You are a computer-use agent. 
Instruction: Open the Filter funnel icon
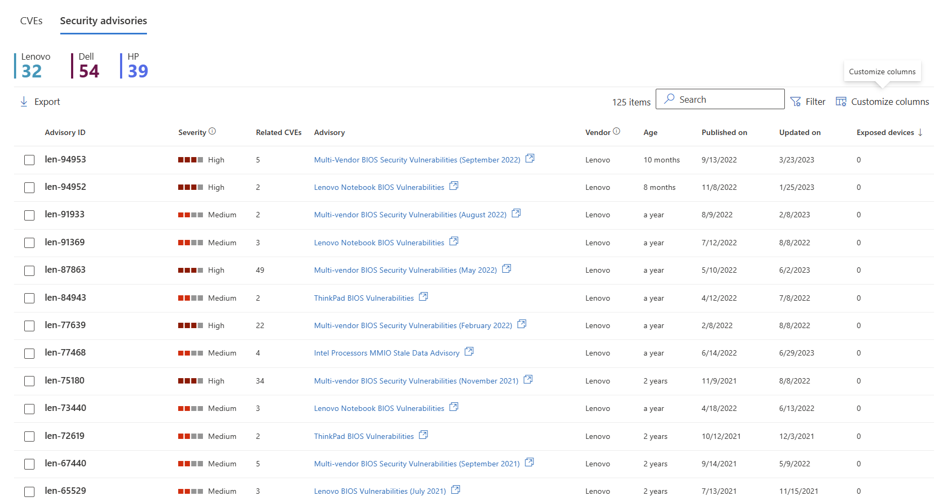795,102
